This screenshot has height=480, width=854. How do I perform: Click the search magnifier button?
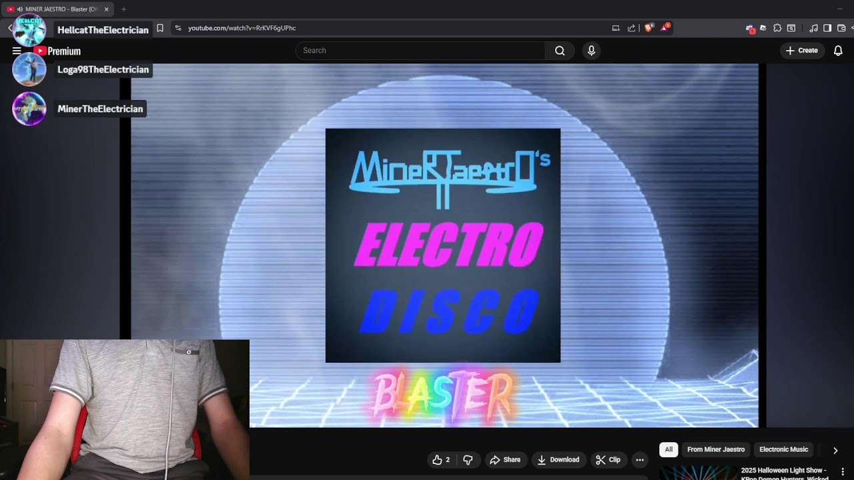(x=560, y=51)
